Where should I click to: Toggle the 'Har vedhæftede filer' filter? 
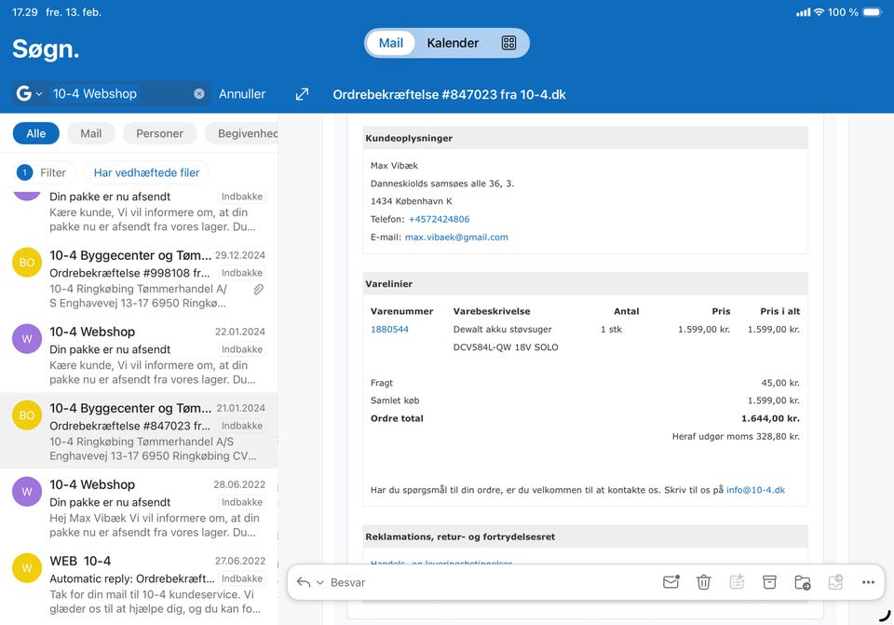tap(146, 172)
